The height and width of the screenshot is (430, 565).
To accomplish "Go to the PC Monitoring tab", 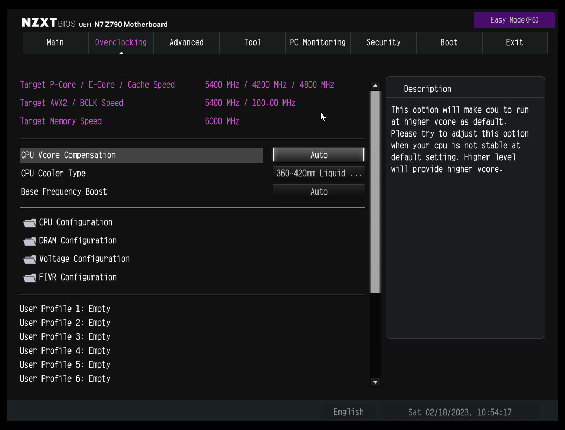I will [x=317, y=42].
